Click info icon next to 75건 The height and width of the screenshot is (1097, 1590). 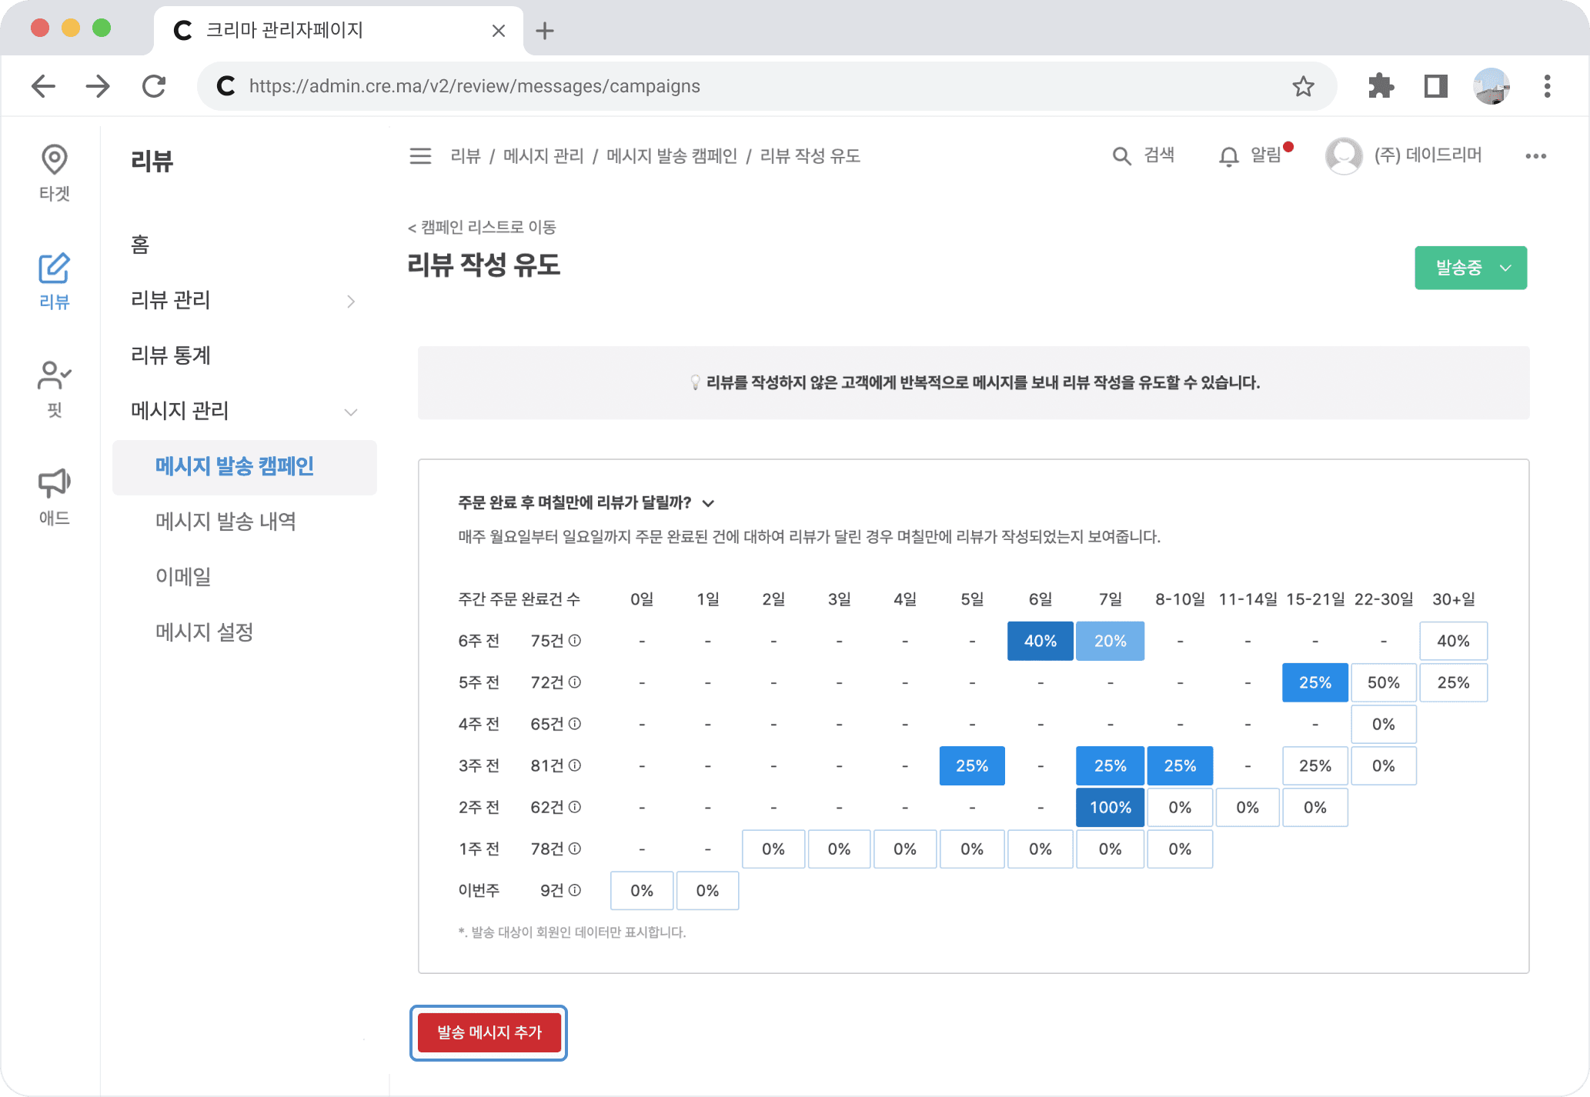pyautogui.click(x=575, y=640)
